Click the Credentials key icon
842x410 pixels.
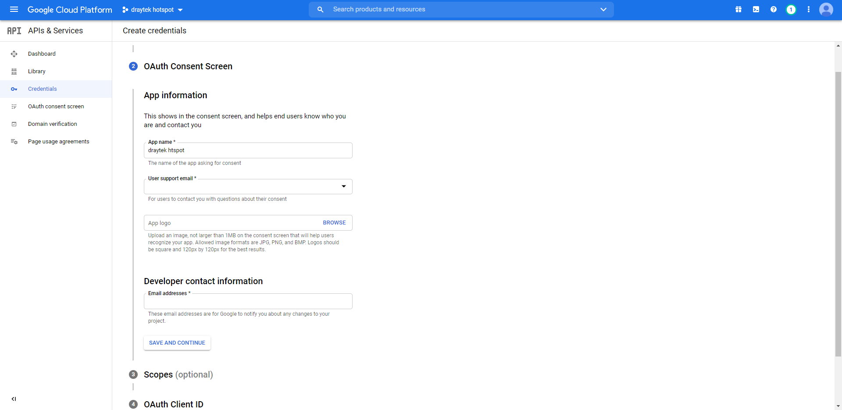(14, 89)
